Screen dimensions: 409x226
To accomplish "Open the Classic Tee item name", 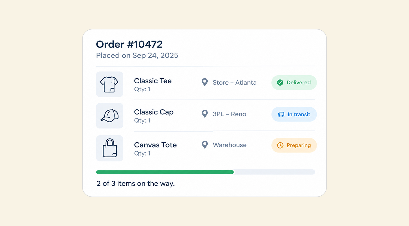I will [153, 81].
